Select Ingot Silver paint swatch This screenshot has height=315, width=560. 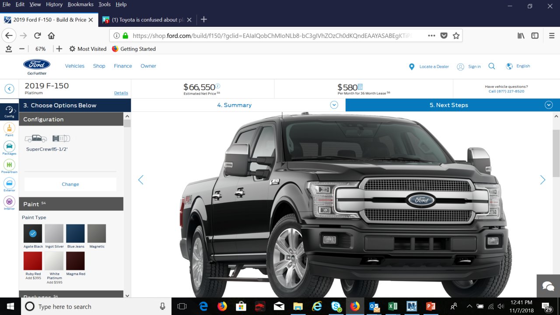click(x=54, y=234)
